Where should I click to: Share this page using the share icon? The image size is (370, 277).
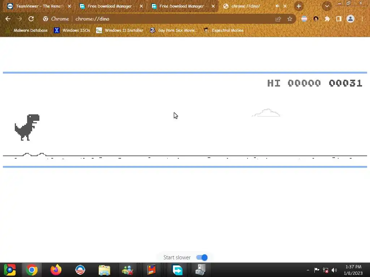278,19
